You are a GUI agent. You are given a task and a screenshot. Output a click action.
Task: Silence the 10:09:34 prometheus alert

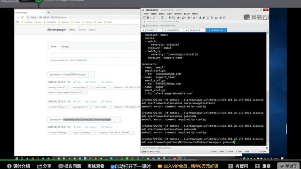click(x=107, y=127)
